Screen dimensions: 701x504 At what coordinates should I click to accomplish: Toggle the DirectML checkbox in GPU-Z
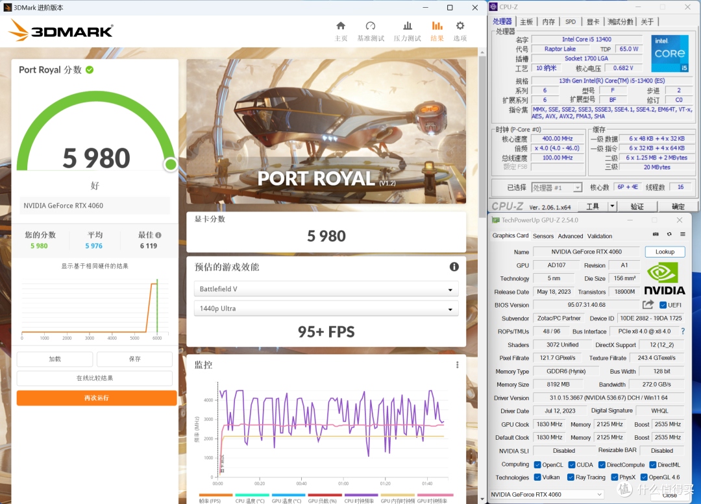pyautogui.click(x=653, y=464)
